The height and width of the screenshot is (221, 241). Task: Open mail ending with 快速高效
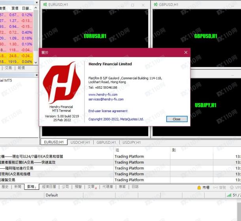tap(28, 162)
